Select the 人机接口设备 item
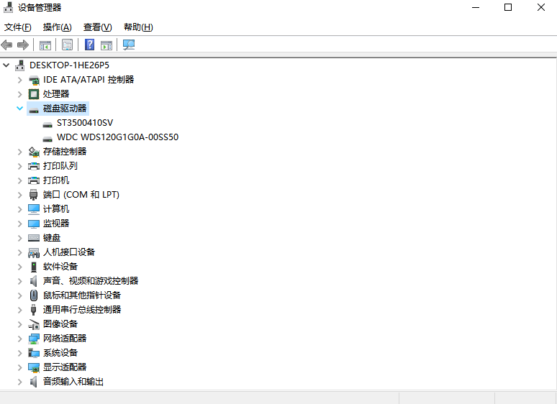Image resolution: width=557 pixels, height=404 pixels. click(x=68, y=252)
